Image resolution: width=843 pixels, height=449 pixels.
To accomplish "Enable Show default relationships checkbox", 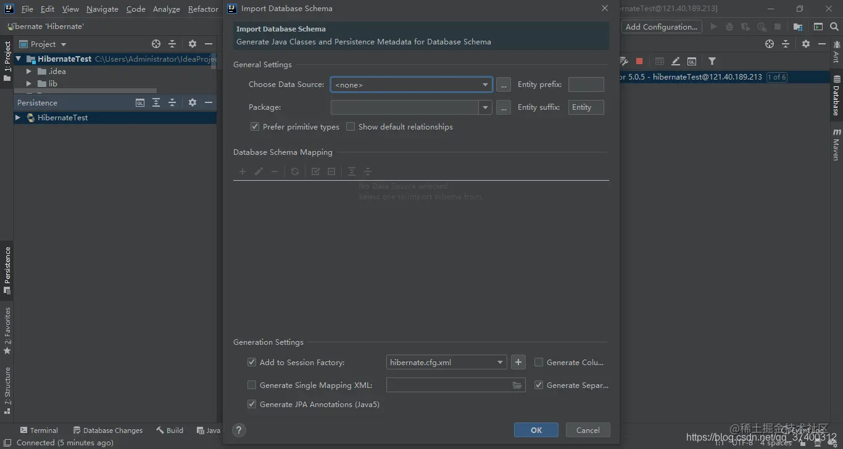I will click(x=351, y=126).
